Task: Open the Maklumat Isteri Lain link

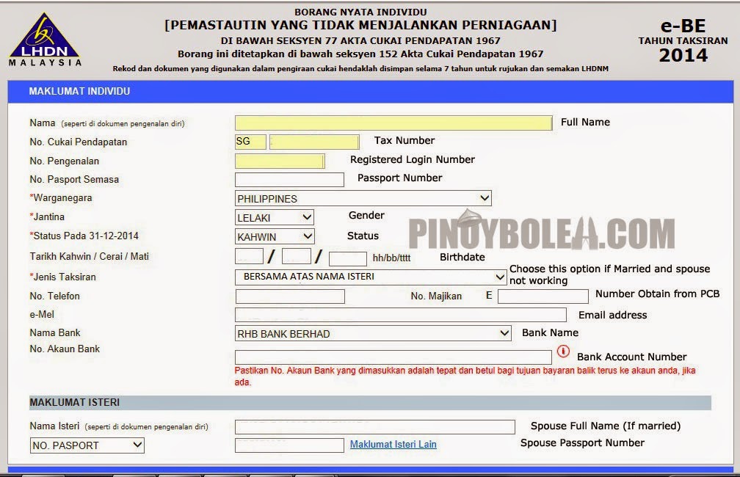Action: 393,445
